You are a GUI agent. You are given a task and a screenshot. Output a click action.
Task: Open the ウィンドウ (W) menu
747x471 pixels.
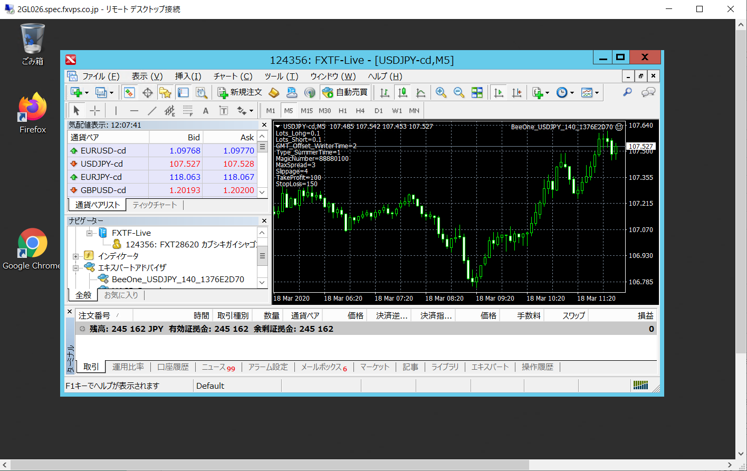(x=333, y=76)
